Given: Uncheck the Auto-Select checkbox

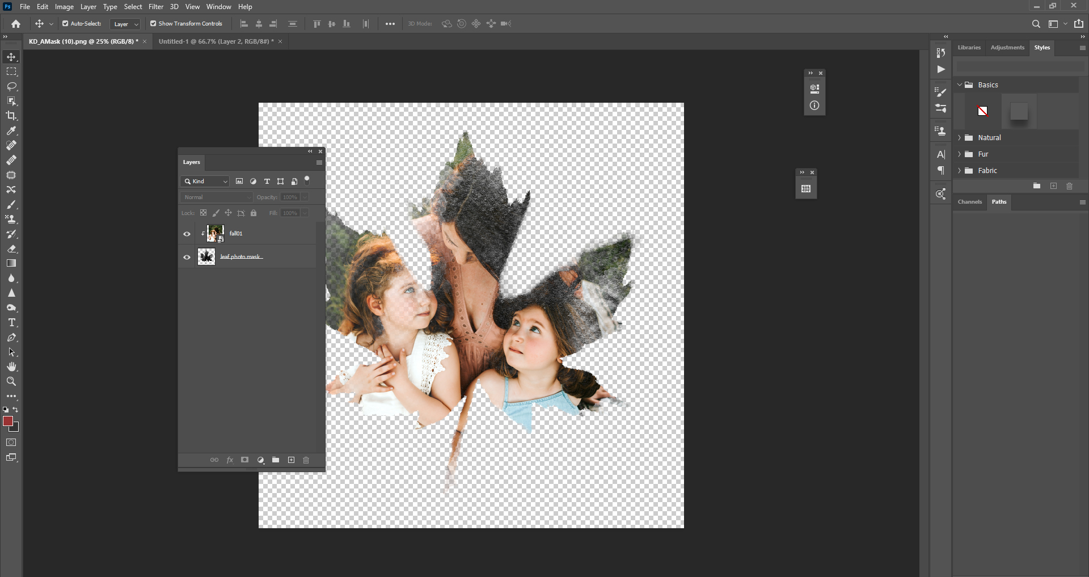Looking at the screenshot, I should tap(65, 24).
